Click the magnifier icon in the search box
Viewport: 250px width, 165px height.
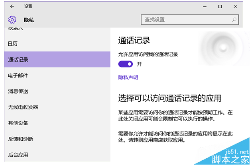point(235,19)
